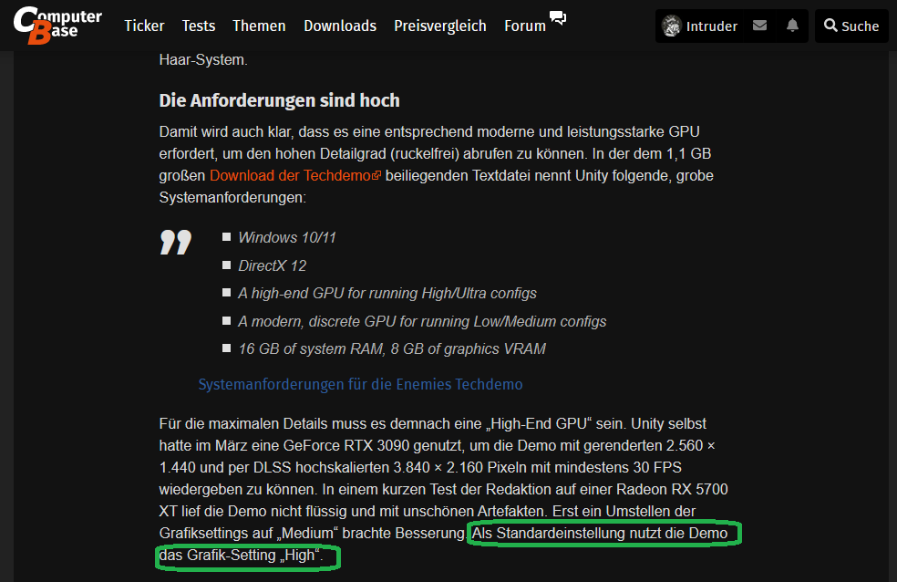Click the Intruder user avatar
Image resolution: width=897 pixels, height=582 pixels.
coord(671,26)
